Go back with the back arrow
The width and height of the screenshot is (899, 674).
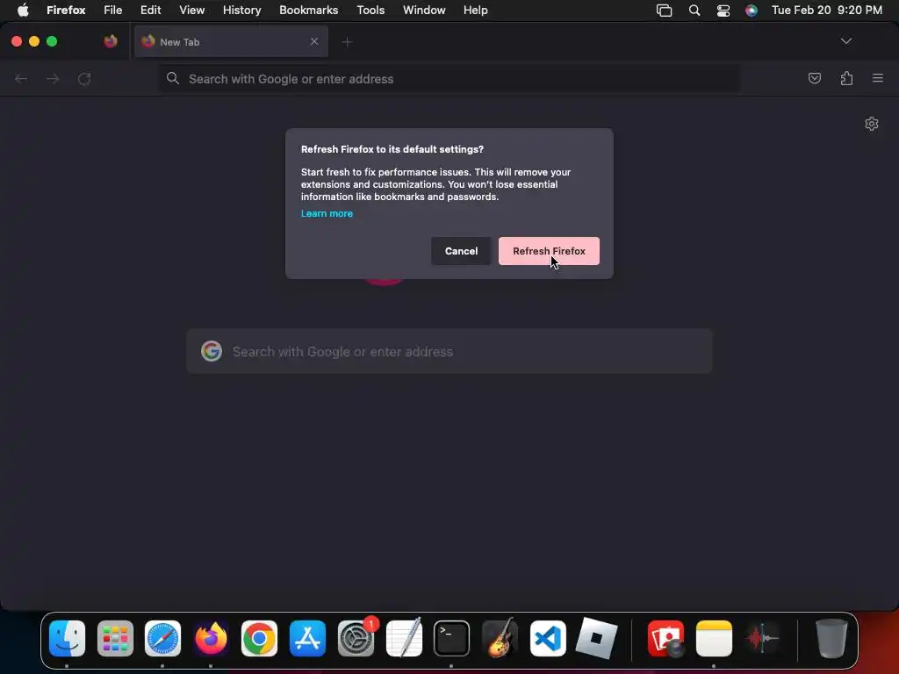21,78
